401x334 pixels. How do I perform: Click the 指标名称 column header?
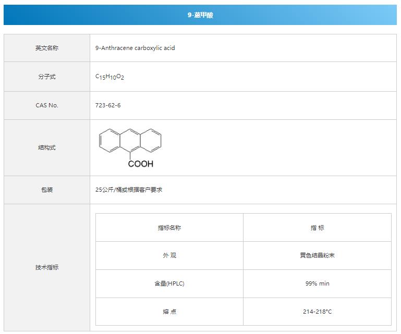coord(169,228)
